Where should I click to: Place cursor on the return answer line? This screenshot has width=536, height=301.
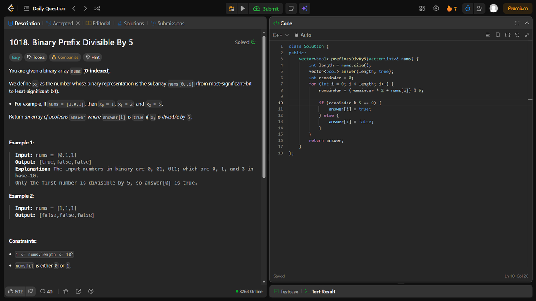(326, 140)
